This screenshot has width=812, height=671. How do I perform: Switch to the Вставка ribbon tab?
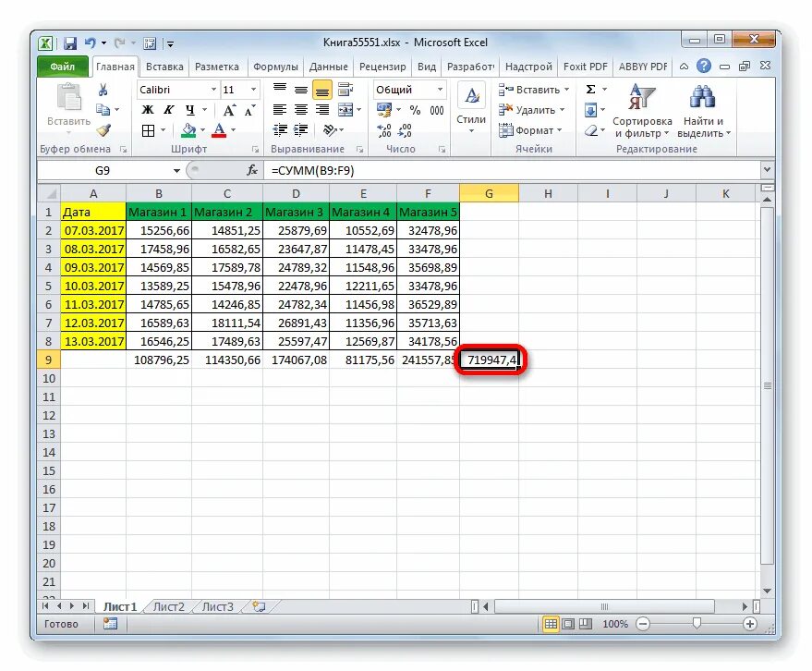(164, 67)
